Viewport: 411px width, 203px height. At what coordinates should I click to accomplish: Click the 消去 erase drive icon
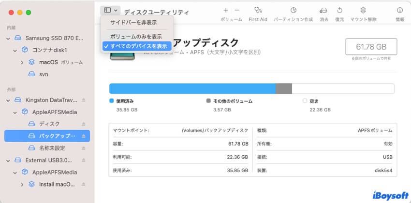(x=323, y=10)
